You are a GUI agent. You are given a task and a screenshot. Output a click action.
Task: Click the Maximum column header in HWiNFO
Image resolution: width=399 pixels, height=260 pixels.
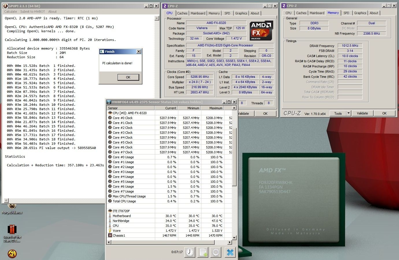[212, 108]
